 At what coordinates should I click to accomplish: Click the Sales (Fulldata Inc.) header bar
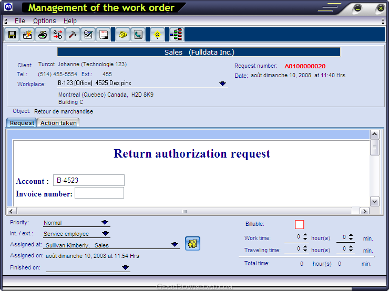(x=199, y=52)
